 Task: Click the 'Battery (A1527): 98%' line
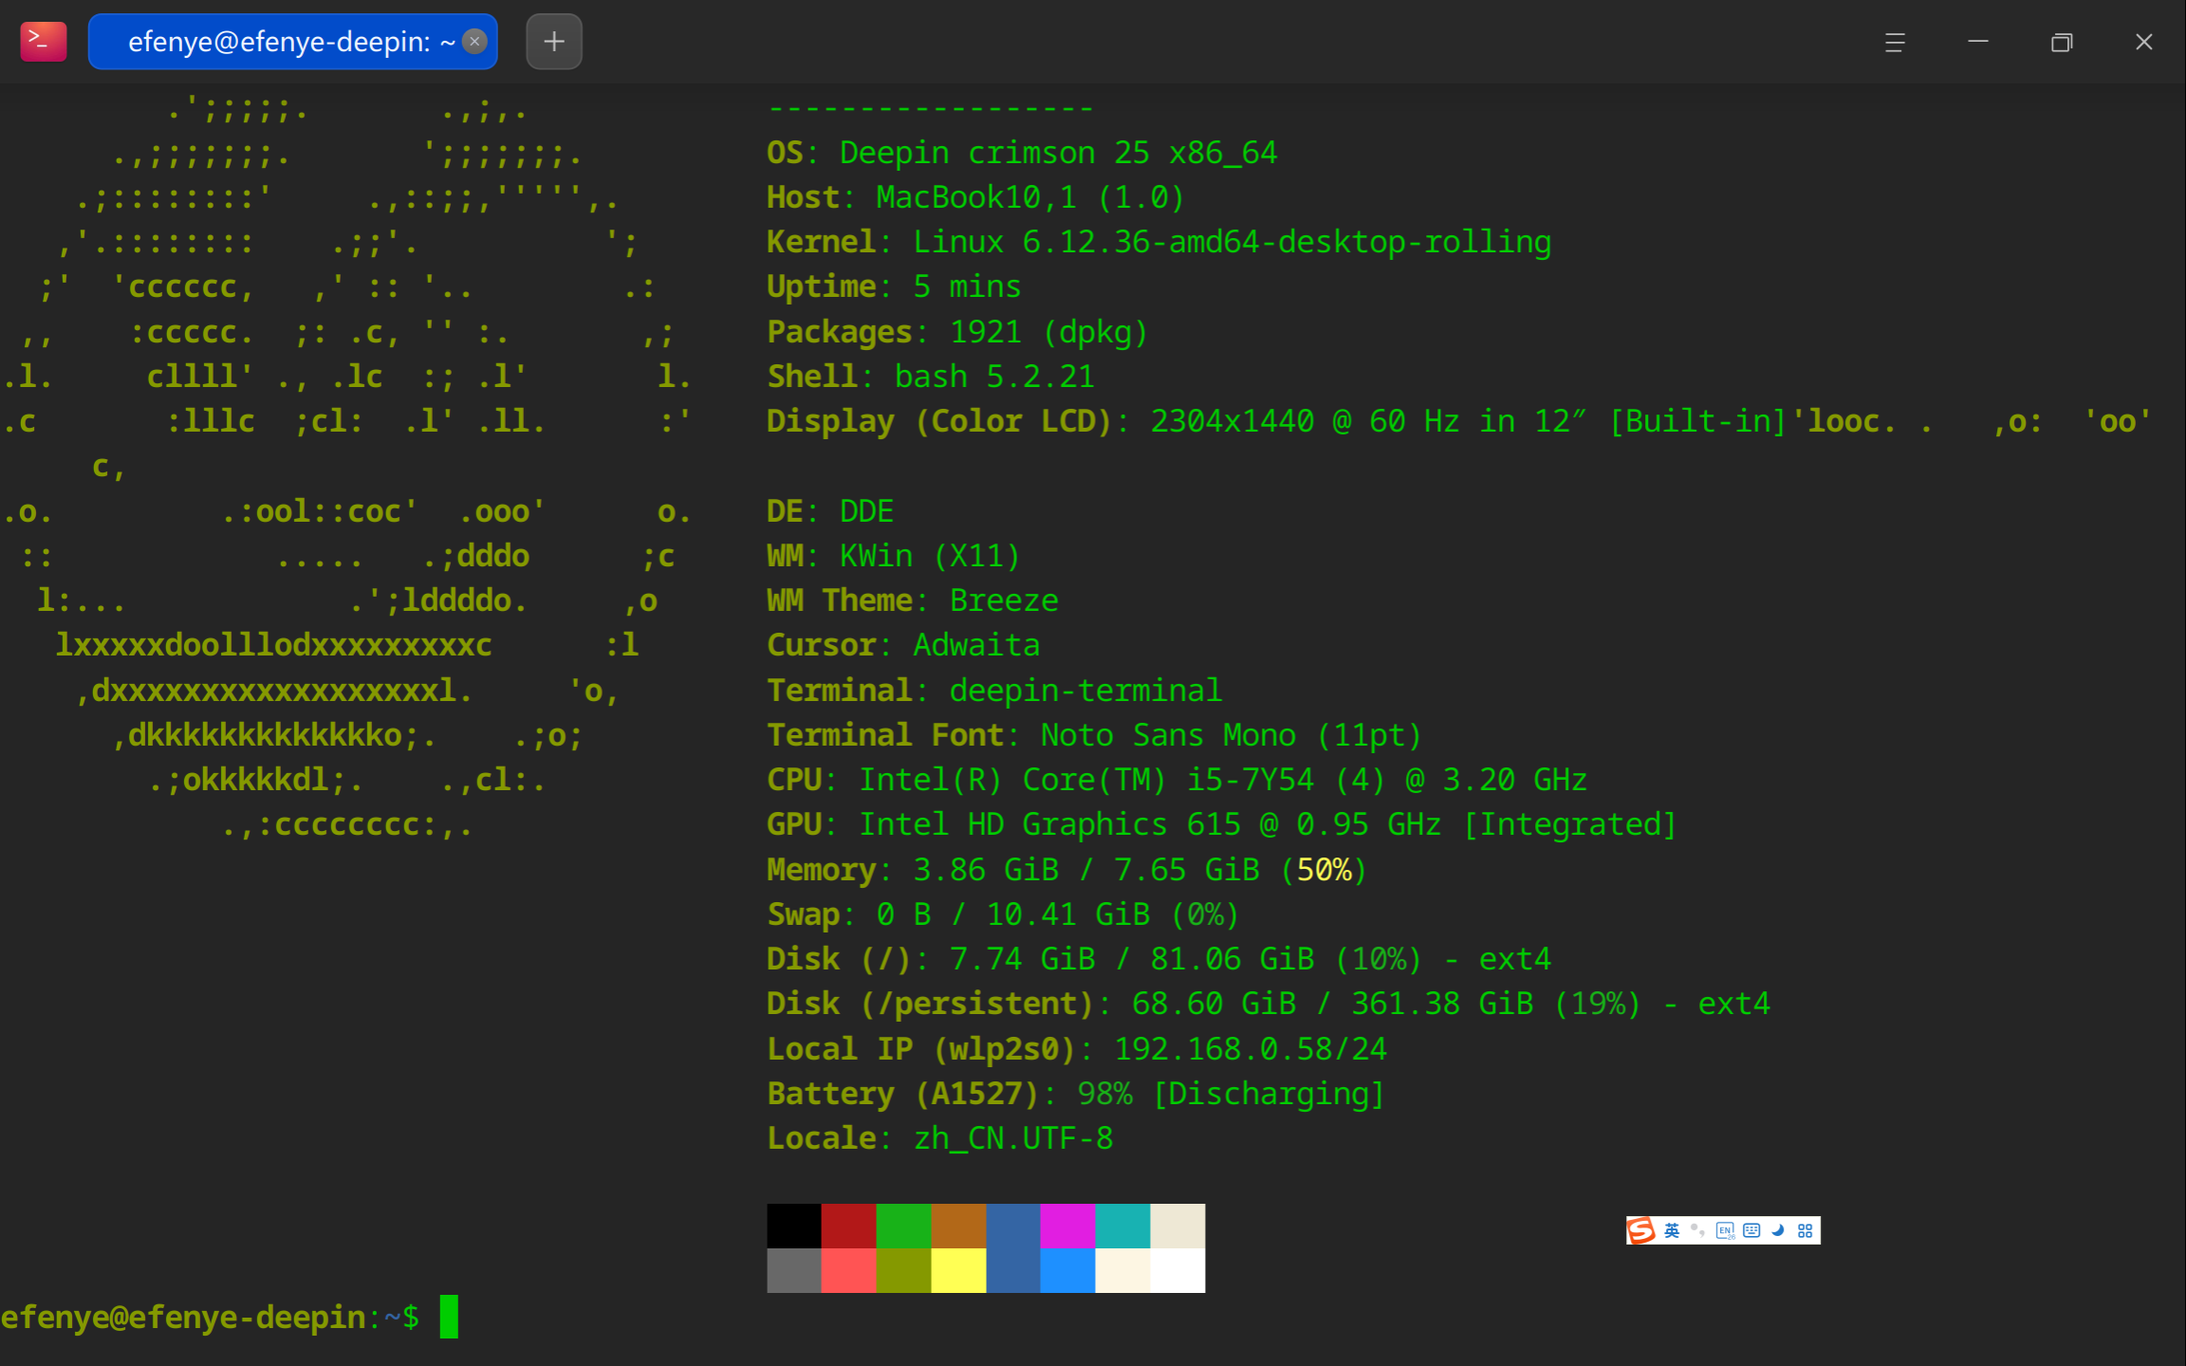(x=1076, y=1094)
